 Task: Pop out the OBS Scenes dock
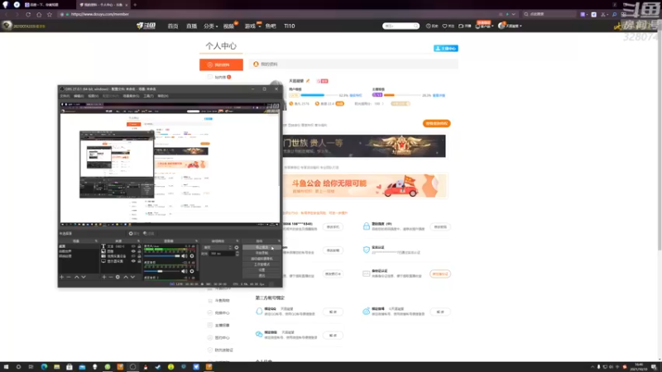tap(96, 241)
